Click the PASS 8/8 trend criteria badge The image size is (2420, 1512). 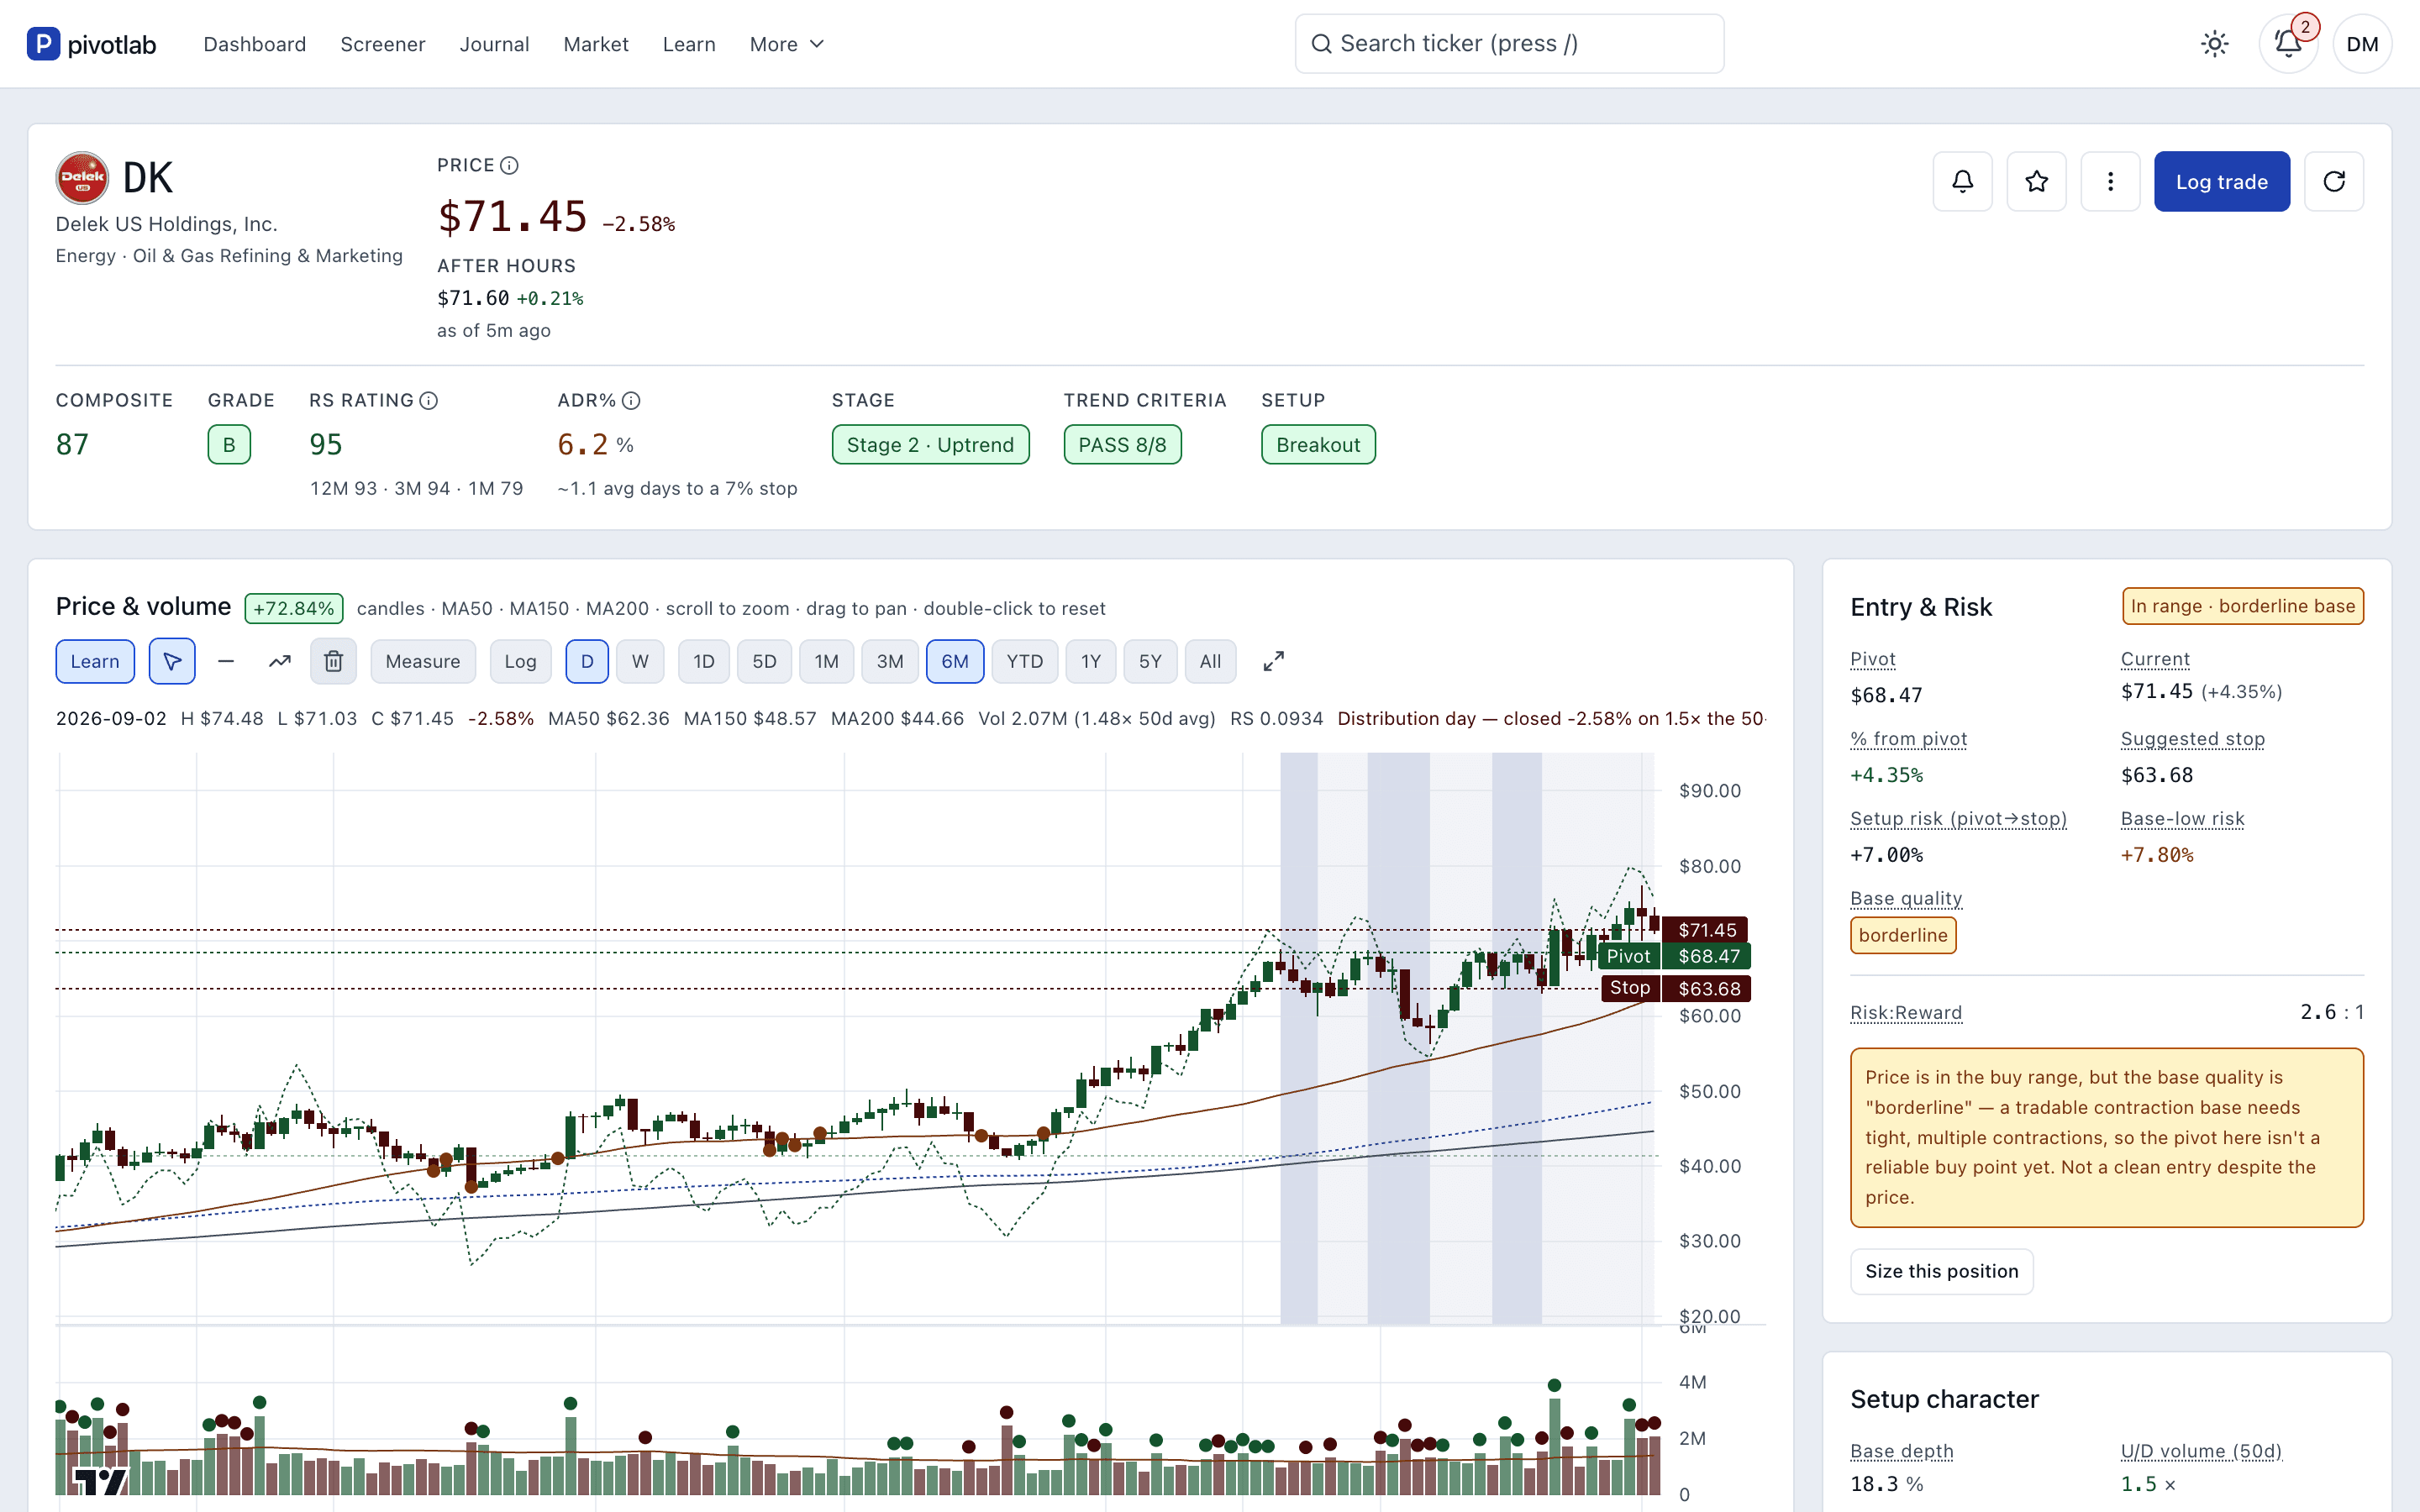(x=1122, y=445)
